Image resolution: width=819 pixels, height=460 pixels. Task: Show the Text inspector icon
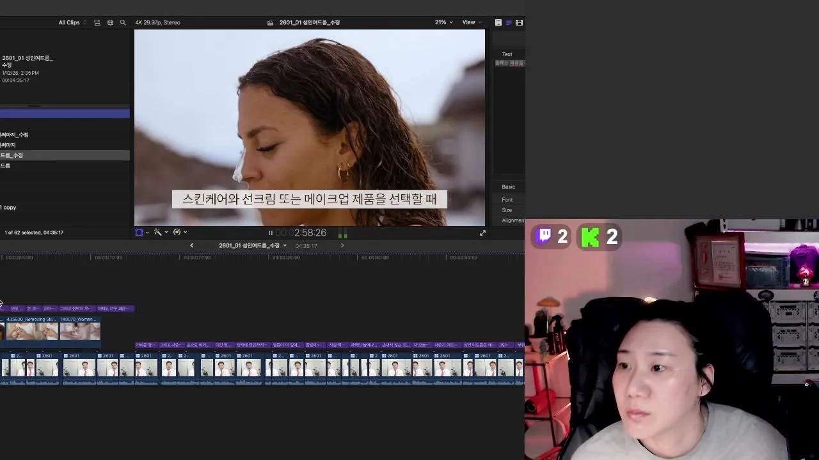point(498,22)
